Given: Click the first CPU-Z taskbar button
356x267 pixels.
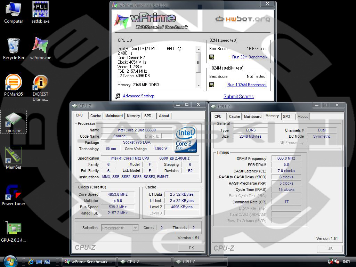Looking at the screenshot, I should point(144,262).
